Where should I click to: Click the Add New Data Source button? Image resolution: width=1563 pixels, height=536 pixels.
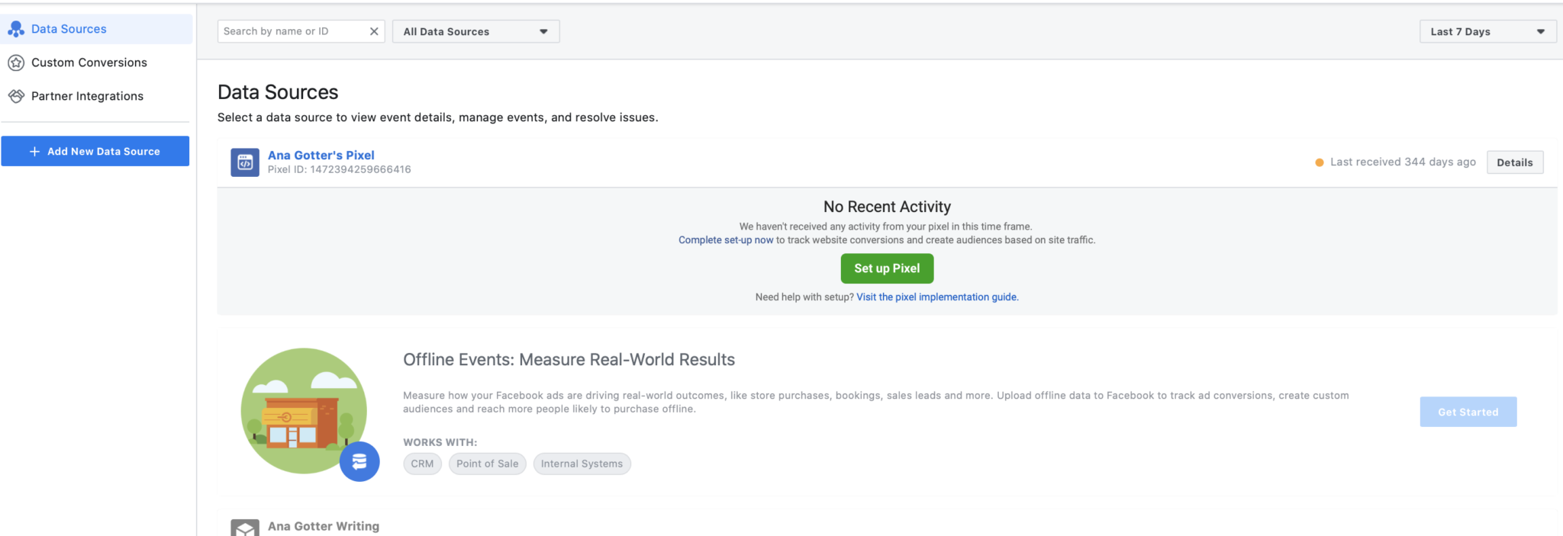95,151
